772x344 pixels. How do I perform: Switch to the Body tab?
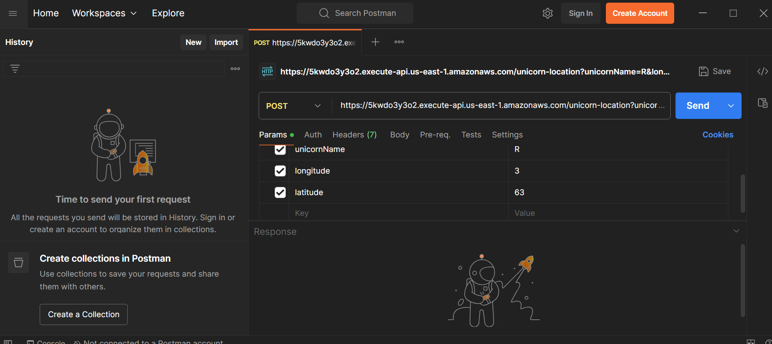click(400, 135)
